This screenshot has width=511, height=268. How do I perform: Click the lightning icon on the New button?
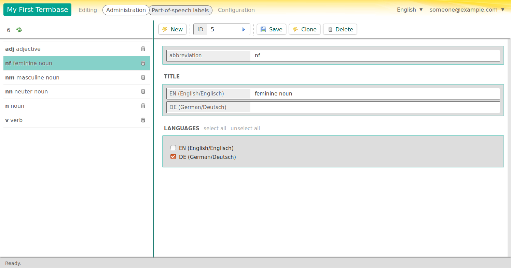[165, 29]
